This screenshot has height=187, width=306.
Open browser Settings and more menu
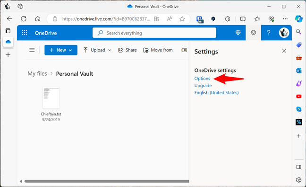pyautogui.click(x=285, y=19)
